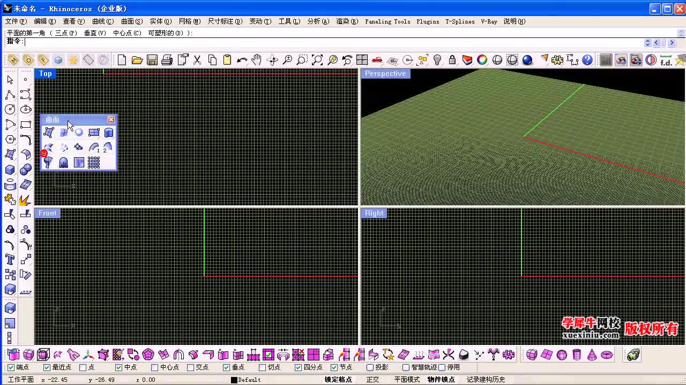Open the T-Splines menu

pos(460,21)
